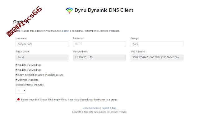Click the leave 'Group' field empty notice

click(69, 100)
